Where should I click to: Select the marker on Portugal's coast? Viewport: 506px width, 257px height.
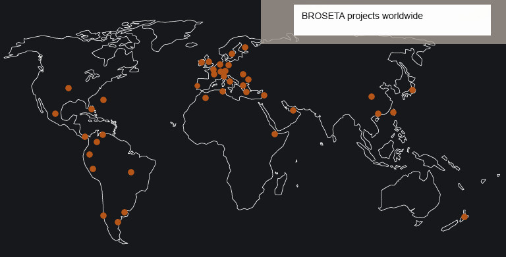[x=197, y=85]
